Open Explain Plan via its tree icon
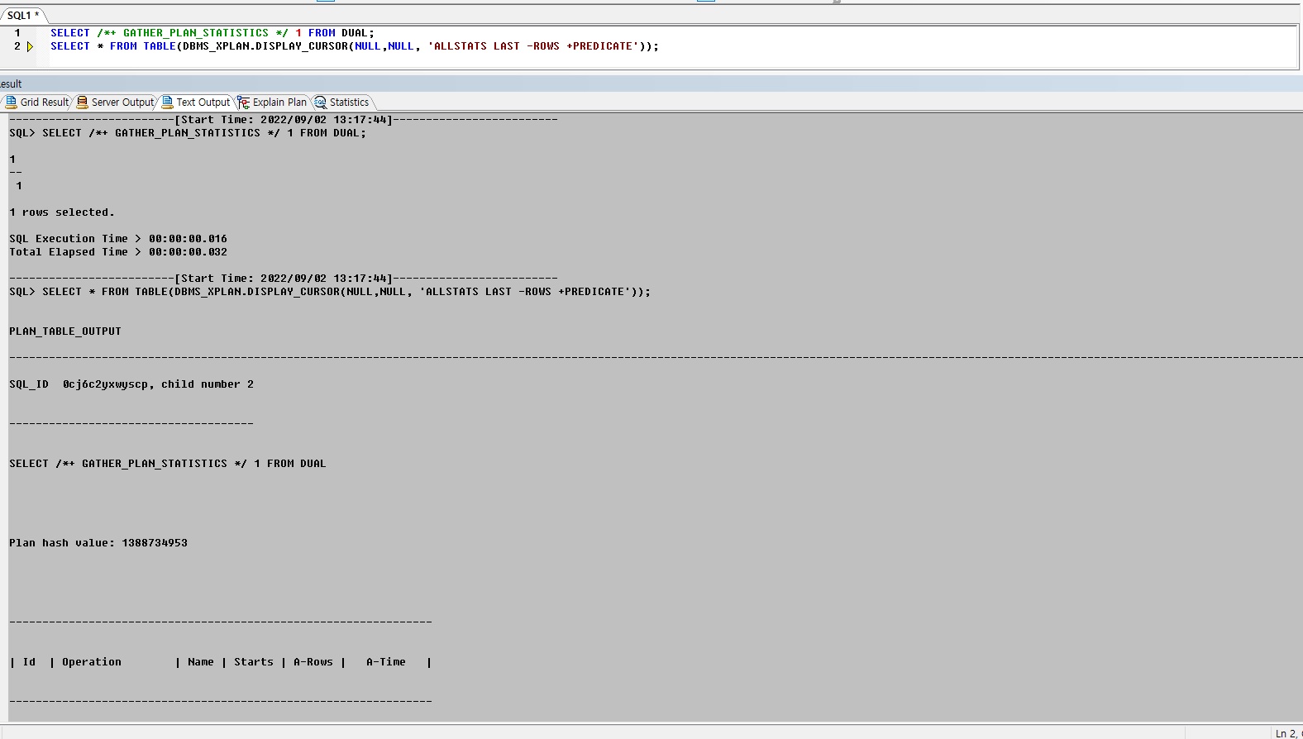Screen dimensions: 1303x739 point(244,103)
